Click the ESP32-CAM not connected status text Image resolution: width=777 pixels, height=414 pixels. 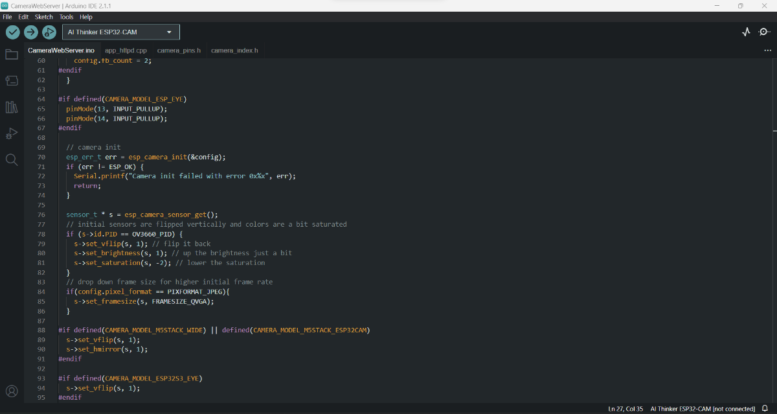(x=703, y=409)
